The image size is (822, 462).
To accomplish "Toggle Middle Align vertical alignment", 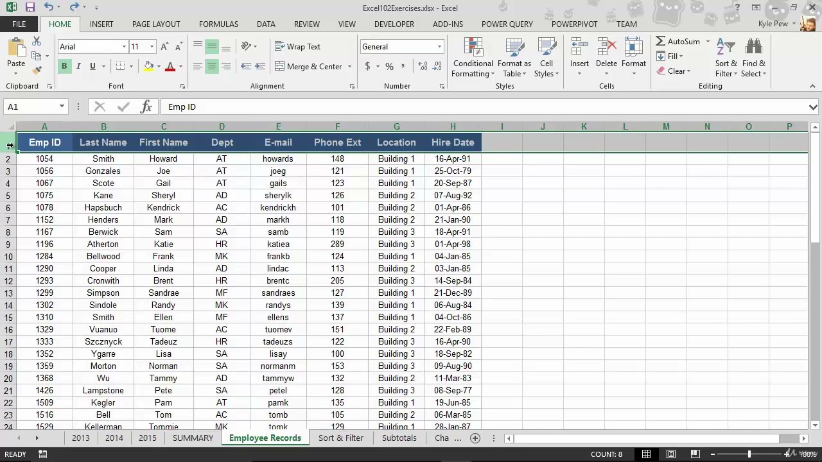I will (211, 46).
